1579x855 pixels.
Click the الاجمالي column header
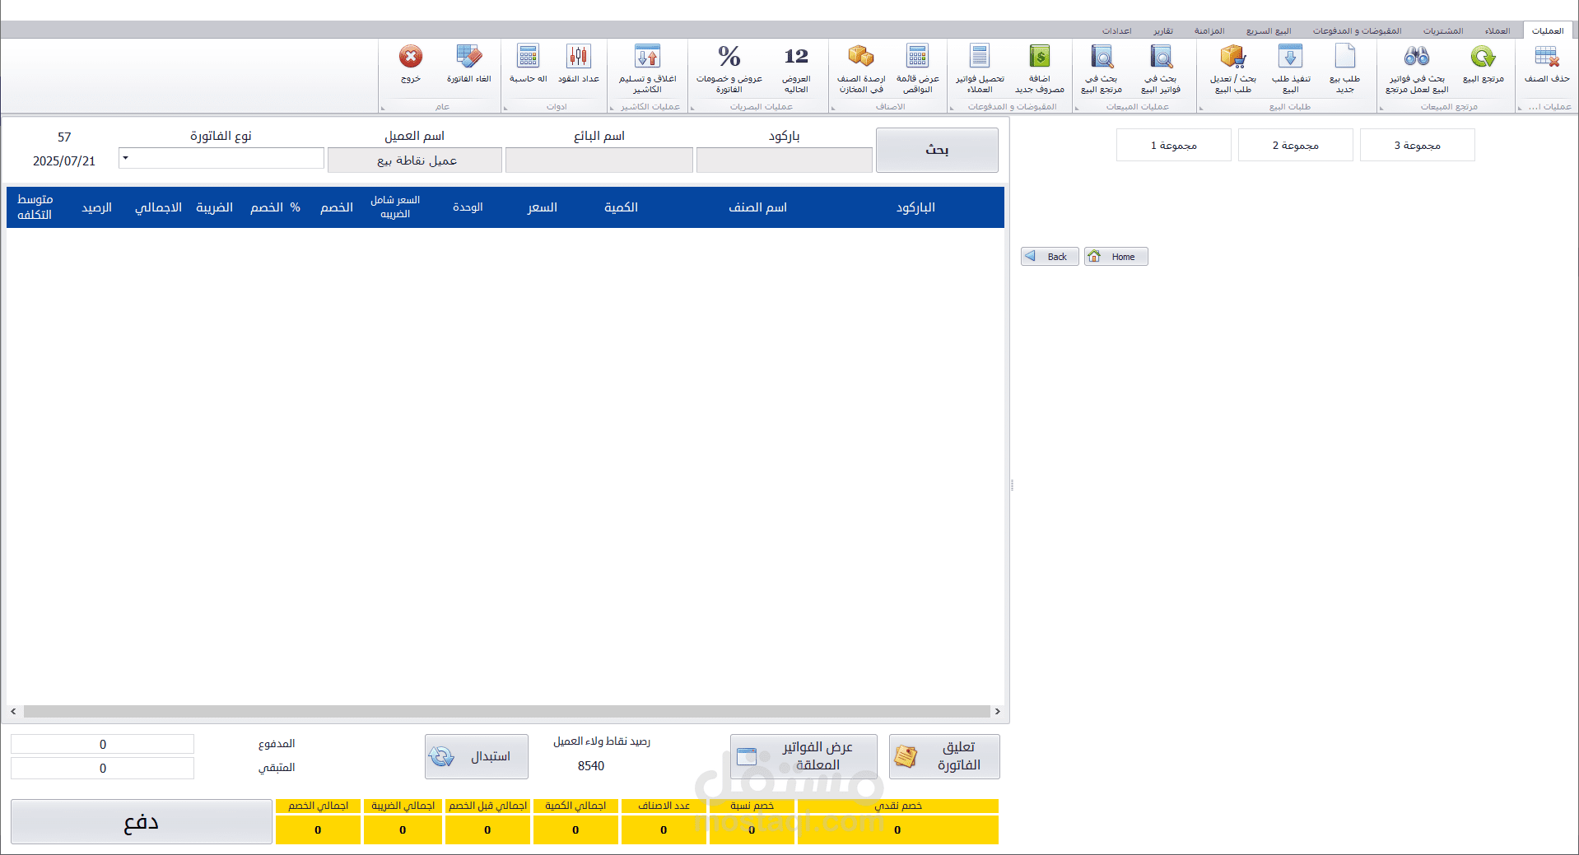pyautogui.click(x=158, y=207)
